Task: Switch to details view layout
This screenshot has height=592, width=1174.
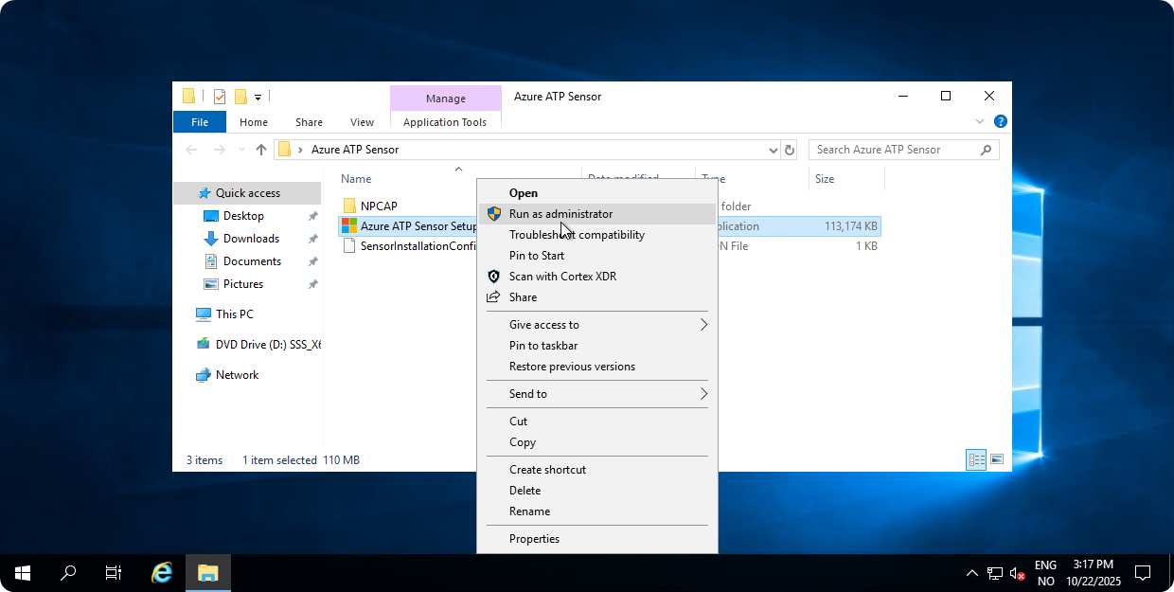Action: [976, 460]
